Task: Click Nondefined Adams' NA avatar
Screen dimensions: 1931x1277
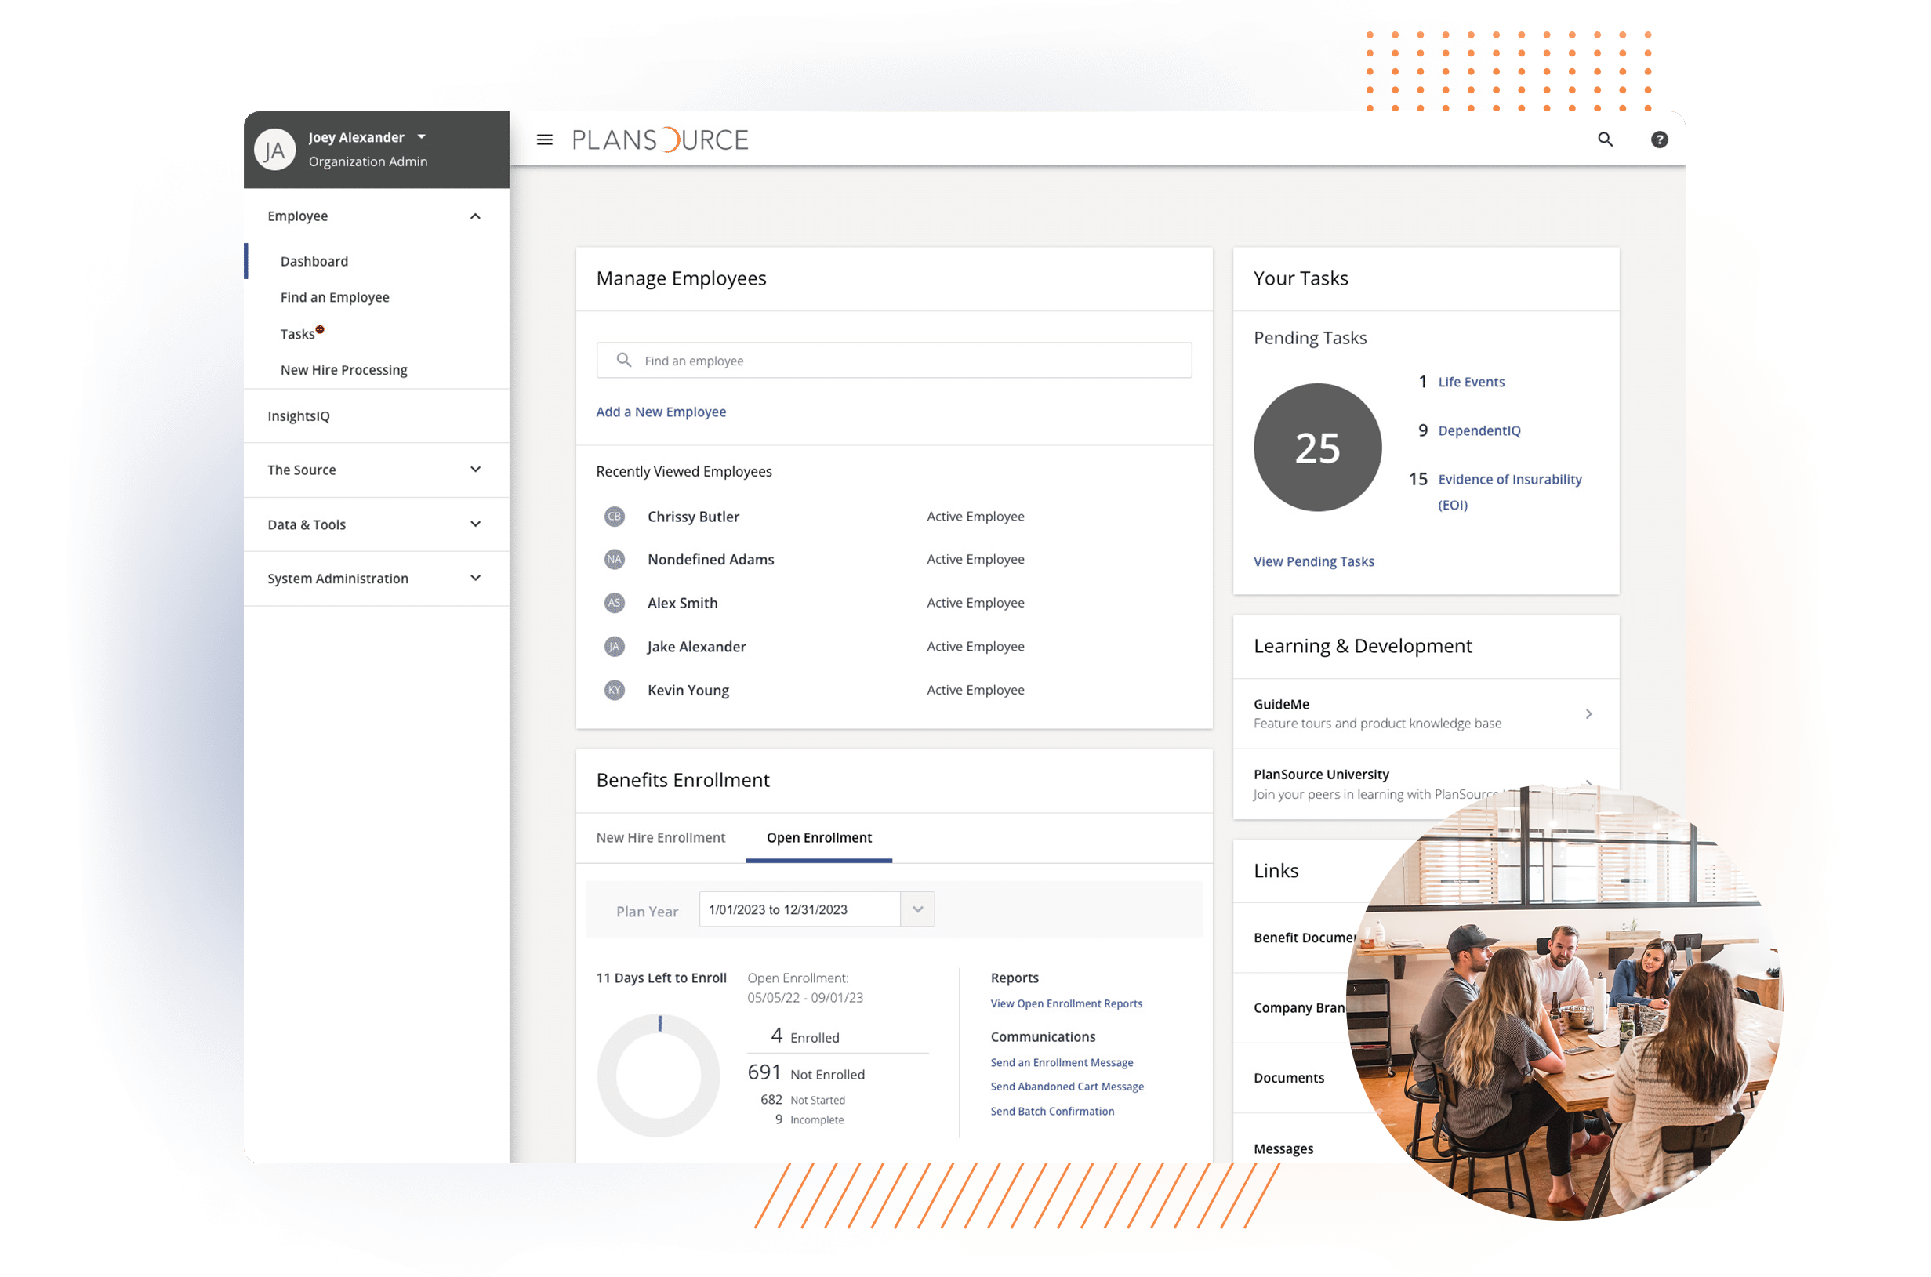Action: click(614, 560)
